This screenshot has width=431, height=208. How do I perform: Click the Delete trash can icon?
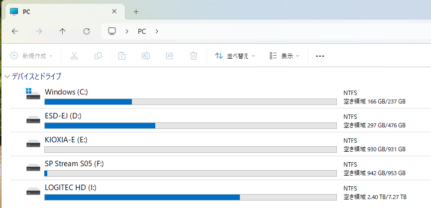[194, 56]
